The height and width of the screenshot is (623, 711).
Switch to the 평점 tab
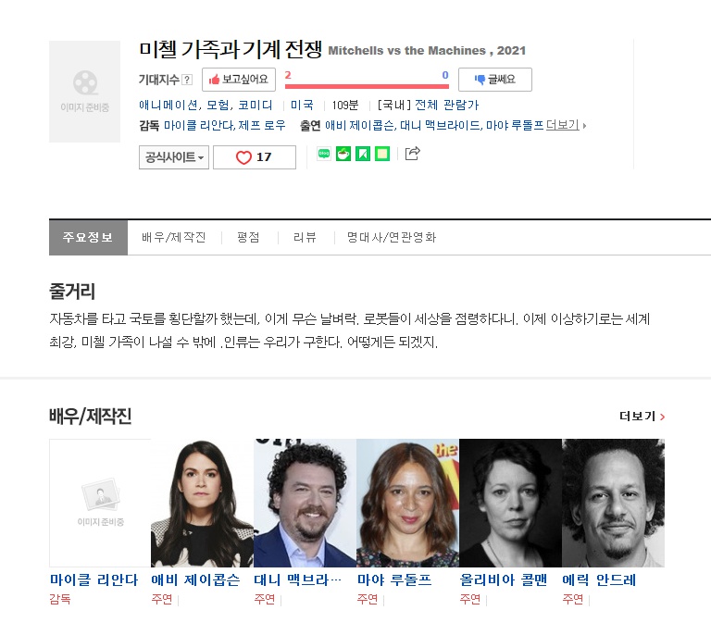coord(248,238)
